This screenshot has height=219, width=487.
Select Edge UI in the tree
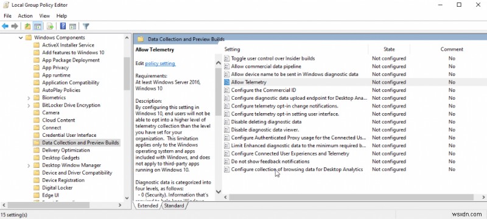pos(51,195)
